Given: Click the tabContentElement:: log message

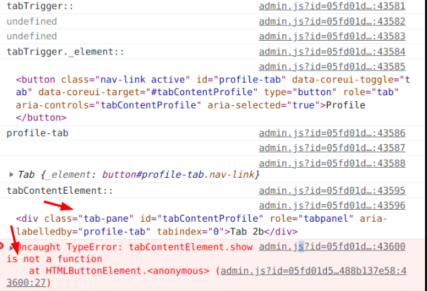Looking at the screenshot, I should coord(59,190).
